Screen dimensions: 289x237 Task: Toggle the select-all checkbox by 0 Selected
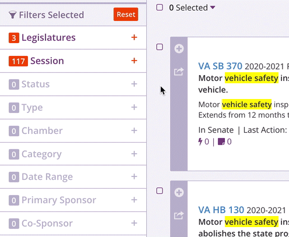[x=160, y=8]
